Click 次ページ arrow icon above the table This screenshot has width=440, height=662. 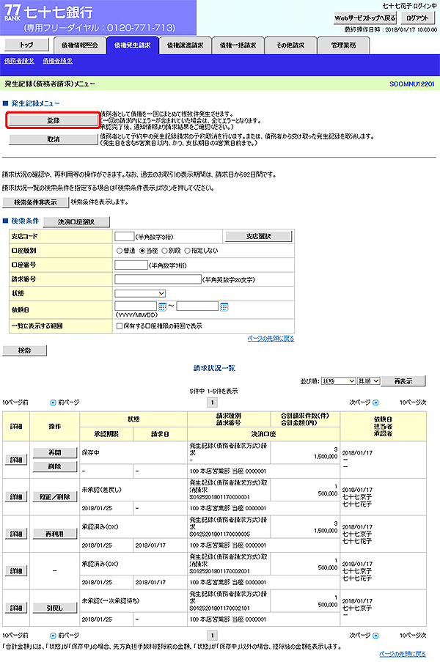[375, 402]
